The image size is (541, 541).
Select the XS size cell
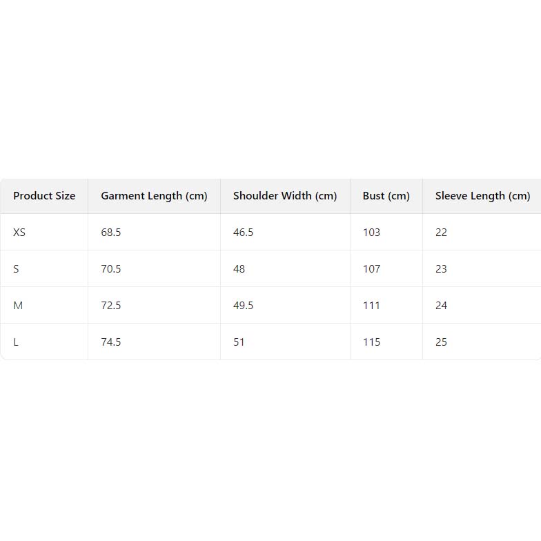point(19,233)
